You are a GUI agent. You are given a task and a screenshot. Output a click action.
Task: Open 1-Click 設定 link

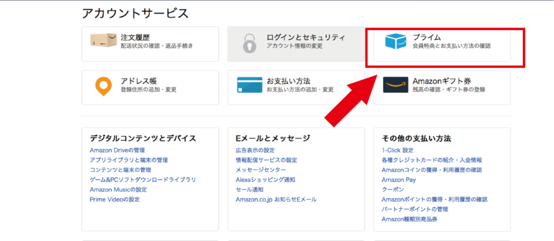tap(398, 150)
